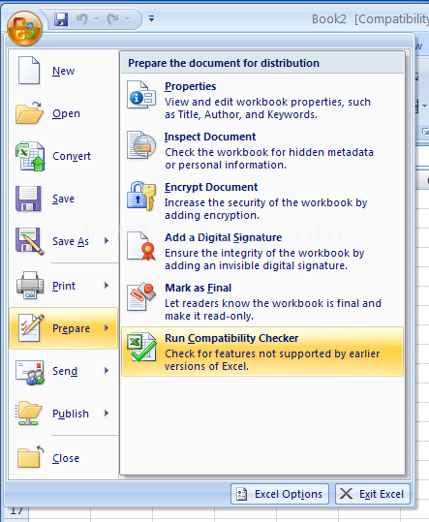Click the Mark as Final stamp icon
429x522 pixels.
click(x=141, y=296)
